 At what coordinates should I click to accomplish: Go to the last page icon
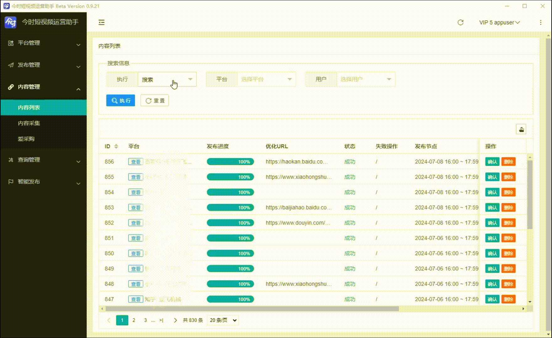tap(161, 320)
